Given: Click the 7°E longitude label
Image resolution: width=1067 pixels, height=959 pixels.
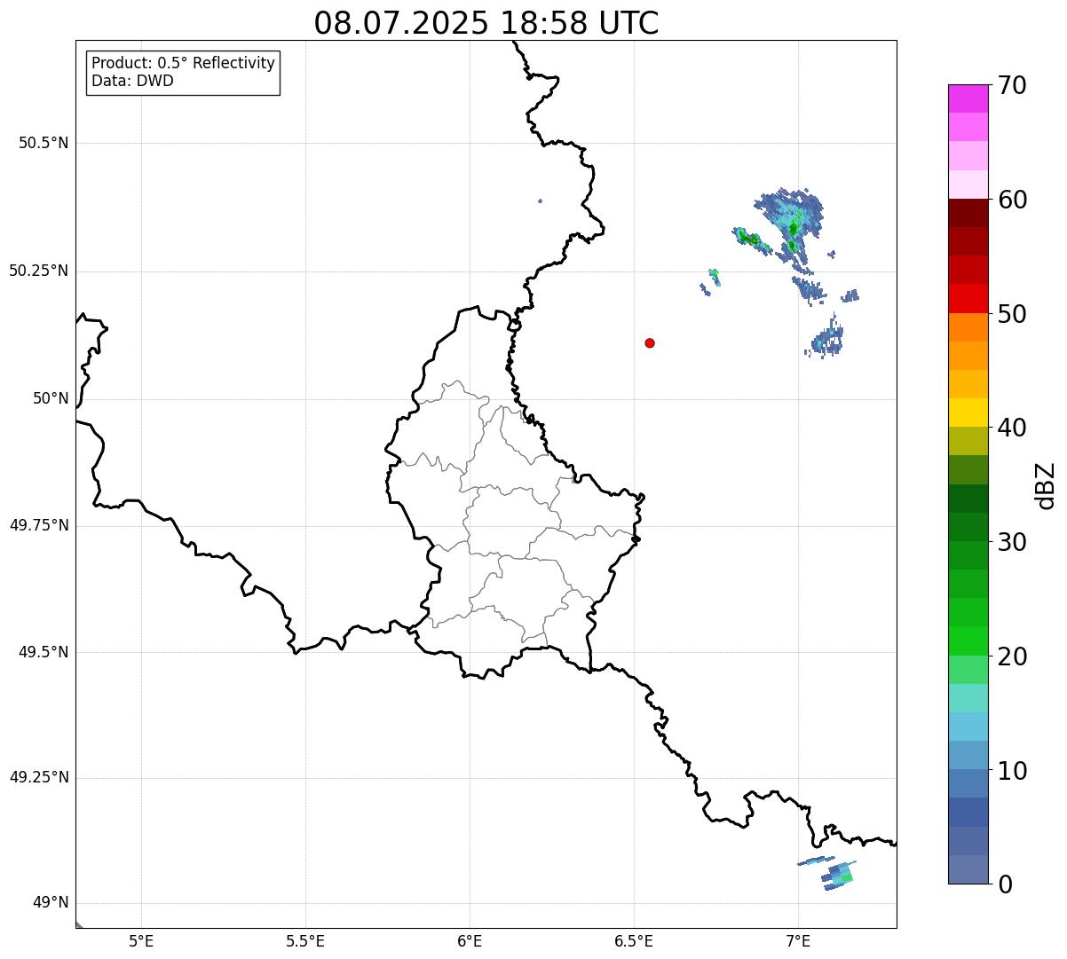Looking at the screenshot, I should (x=798, y=941).
